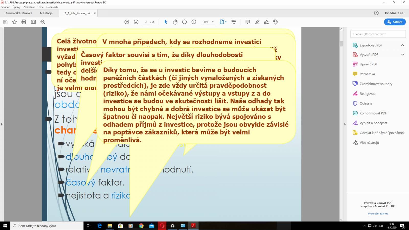Expand the Vytvořit PDF section chevron
Viewport: 409px width, 230px height.
pyautogui.click(x=403, y=55)
